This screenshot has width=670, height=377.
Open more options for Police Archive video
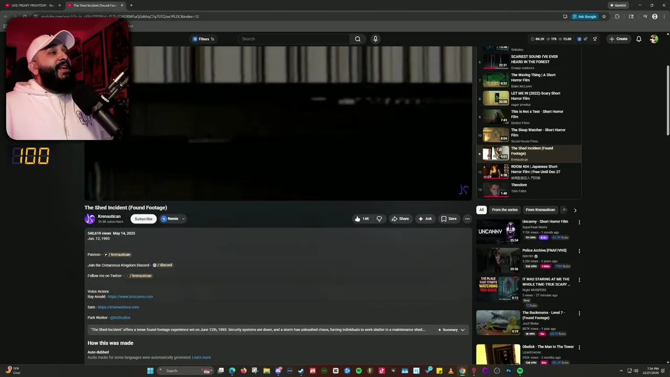tap(579, 251)
